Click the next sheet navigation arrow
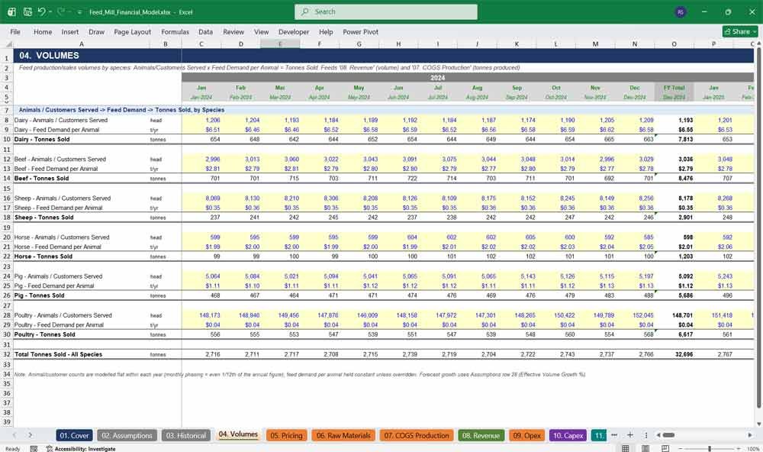Screen dimensions: 763x452 (31, 435)
